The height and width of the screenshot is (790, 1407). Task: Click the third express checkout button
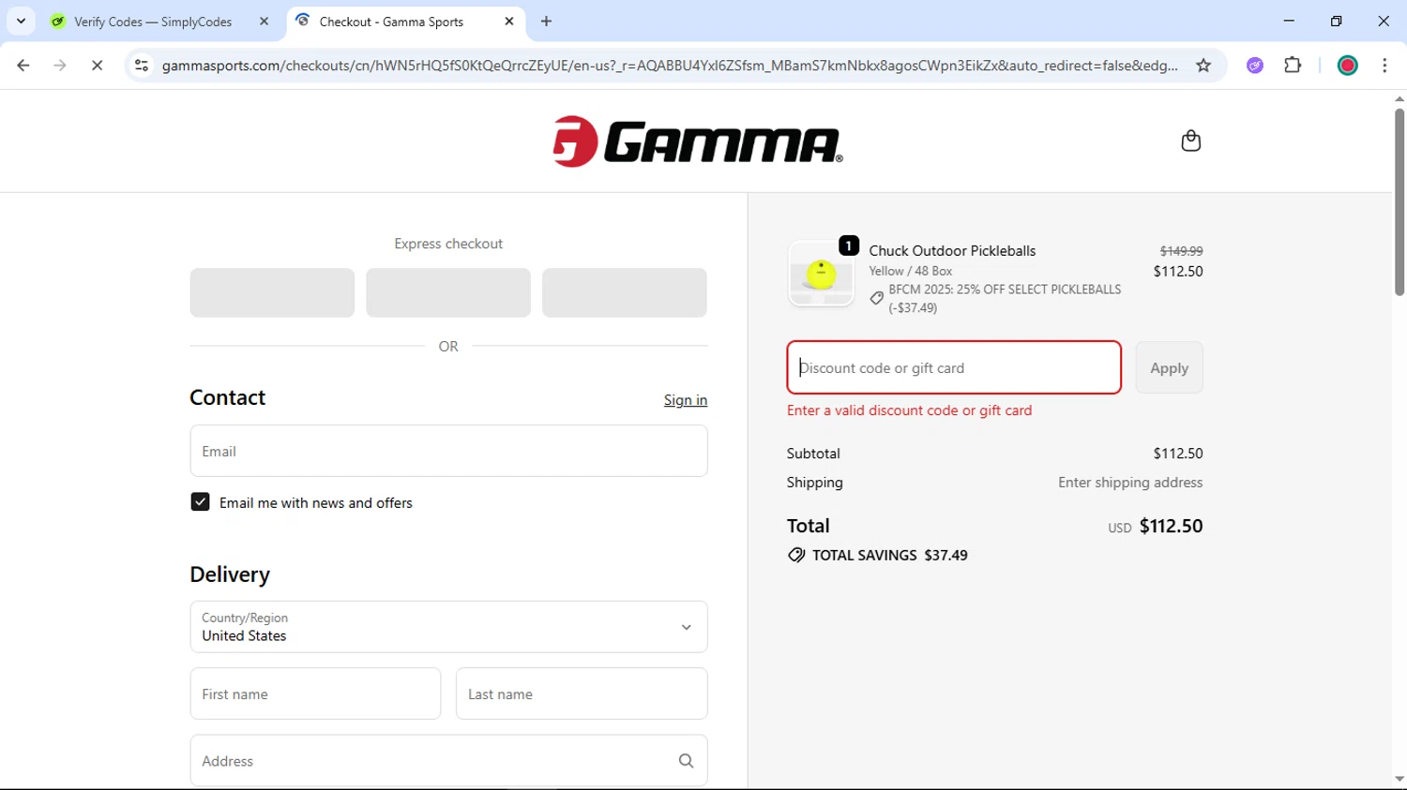(625, 292)
